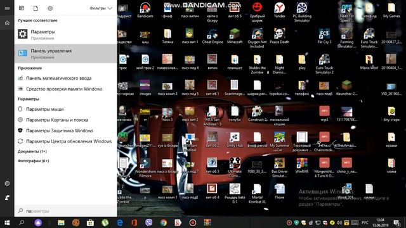The image size is (406, 228).
Task: Open Night Diamo... folder on desktop
Action: 279,64
